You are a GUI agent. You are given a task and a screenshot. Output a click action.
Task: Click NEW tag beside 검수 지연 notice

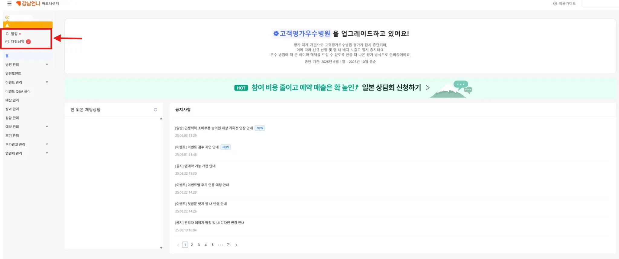pos(225,147)
